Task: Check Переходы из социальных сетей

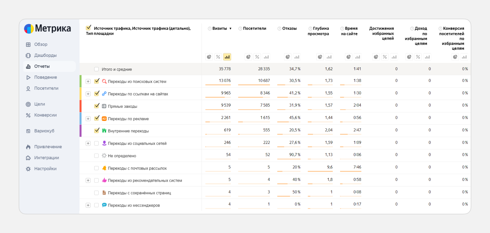Action: click(96, 143)
